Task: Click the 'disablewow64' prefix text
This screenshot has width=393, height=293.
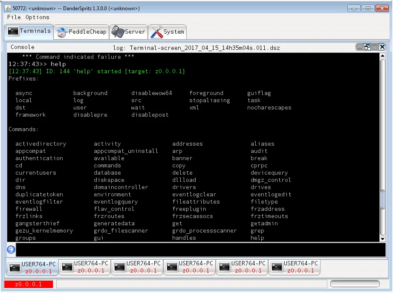Action: (152, 93)
